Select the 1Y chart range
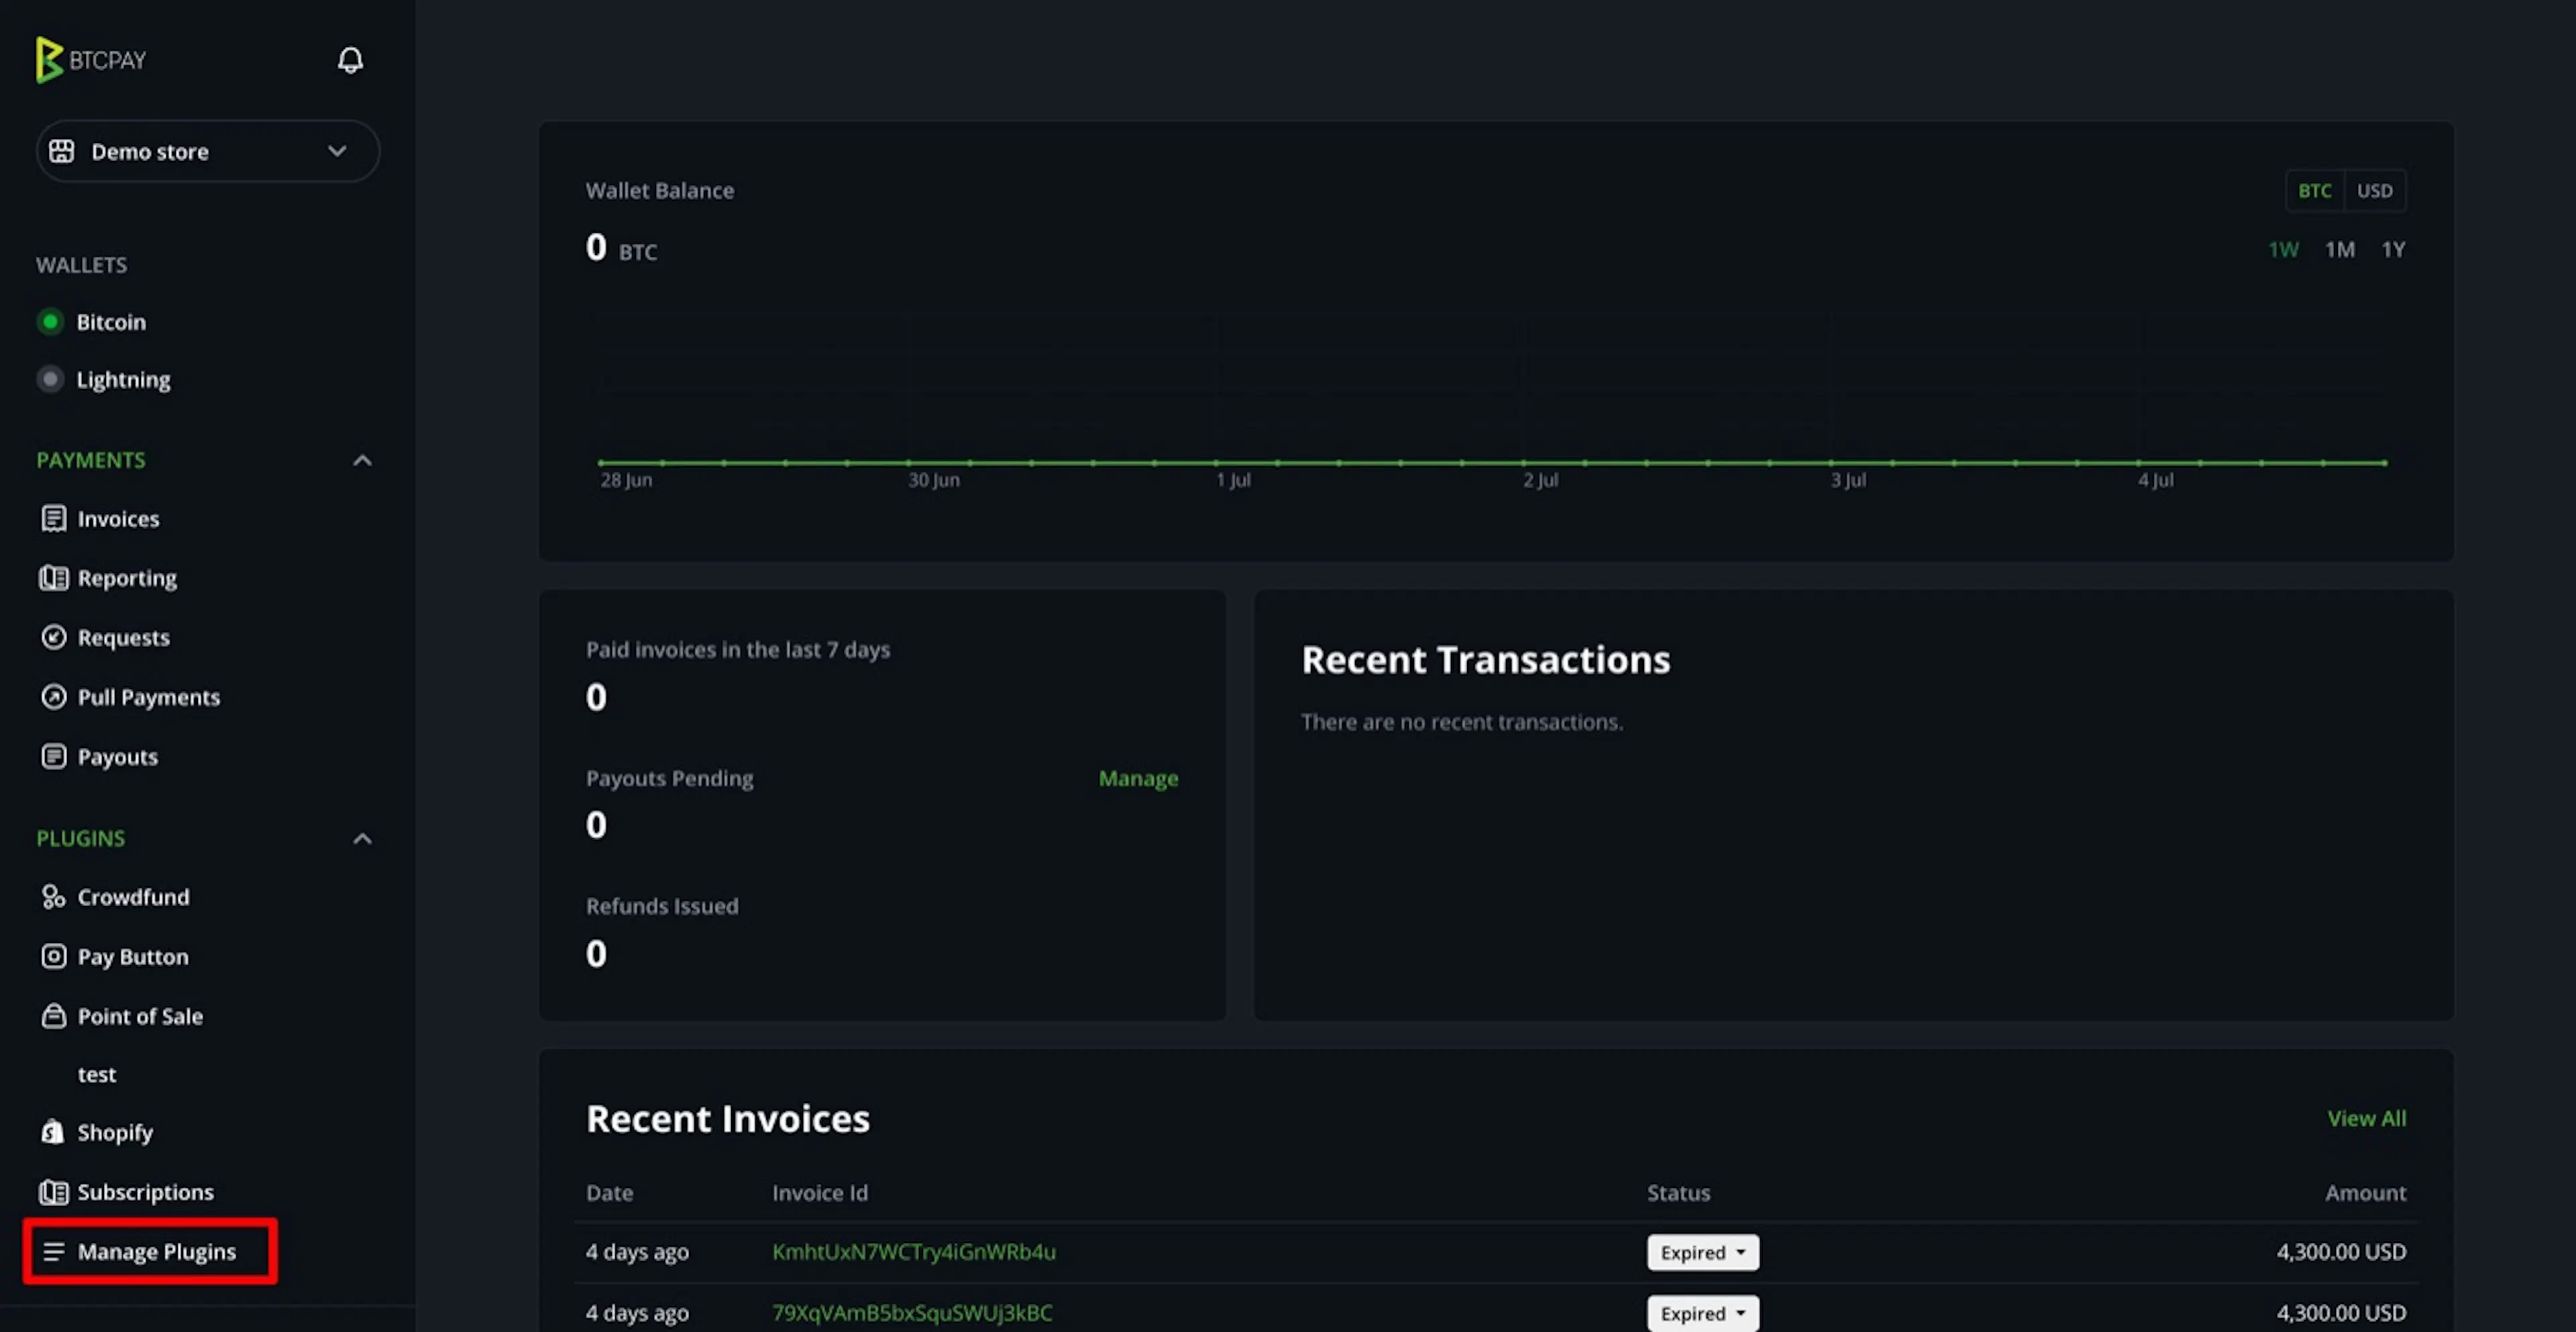Image resolution: width=2576 pixels, height=1332 pixels. (2393, 249)
